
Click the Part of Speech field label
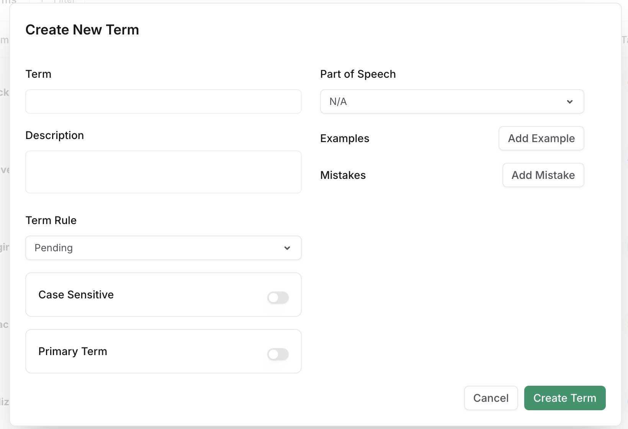358,74
